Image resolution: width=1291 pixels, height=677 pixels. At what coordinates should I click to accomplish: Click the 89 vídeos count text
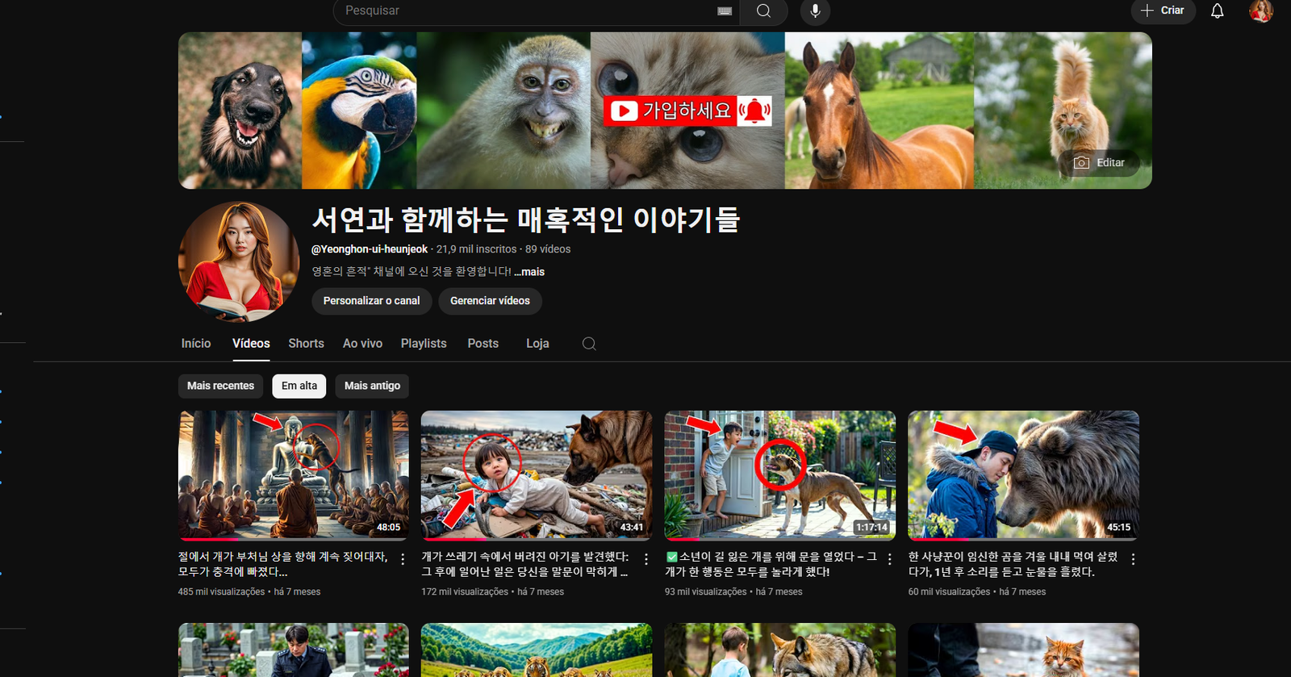[x=548, y=249]
